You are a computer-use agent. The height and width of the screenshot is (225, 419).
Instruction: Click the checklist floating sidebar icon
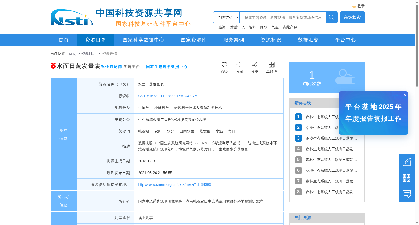407,194
